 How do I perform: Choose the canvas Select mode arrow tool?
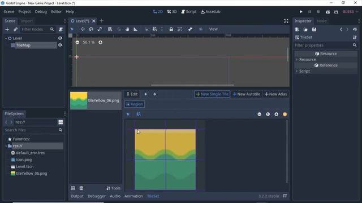click(72, 29)
